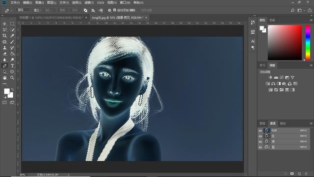Toggle the auto add/delete checkbox
This screenshot has height=177, width=314.
[114, 10]
